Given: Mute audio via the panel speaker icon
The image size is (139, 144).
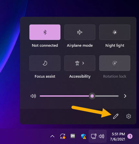Looking at the screenshot, I should click(x=33, y=96).
